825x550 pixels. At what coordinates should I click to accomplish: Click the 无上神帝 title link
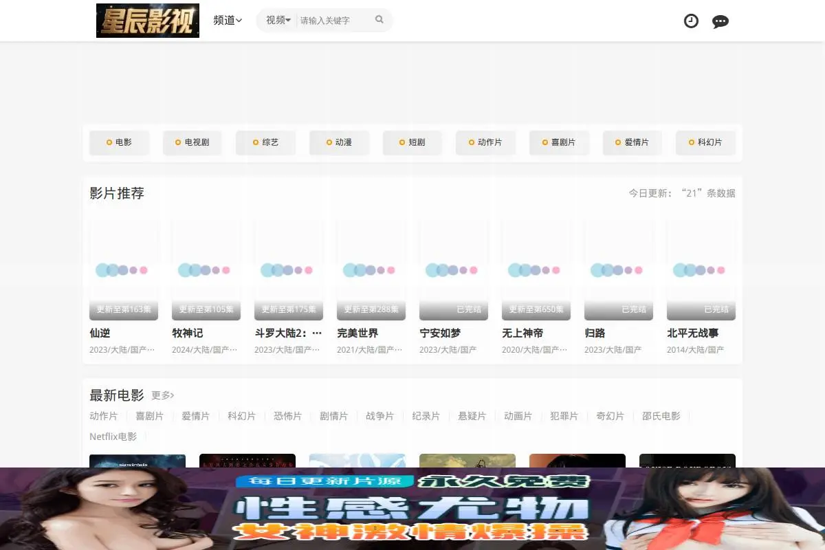[x=522, y=333]
